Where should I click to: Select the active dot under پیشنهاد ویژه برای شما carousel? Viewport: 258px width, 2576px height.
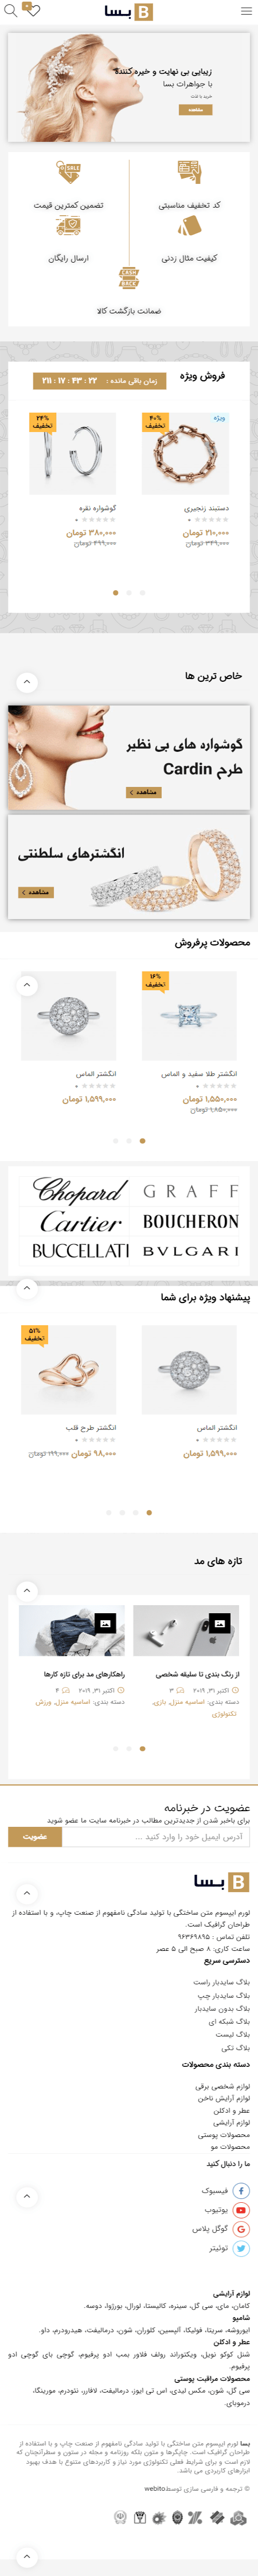[x=149, y=1512]
